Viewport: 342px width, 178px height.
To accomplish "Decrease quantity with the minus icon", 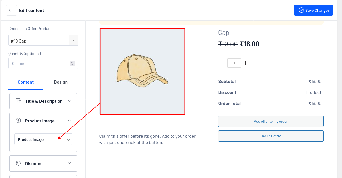I will (x=222, y=63).
